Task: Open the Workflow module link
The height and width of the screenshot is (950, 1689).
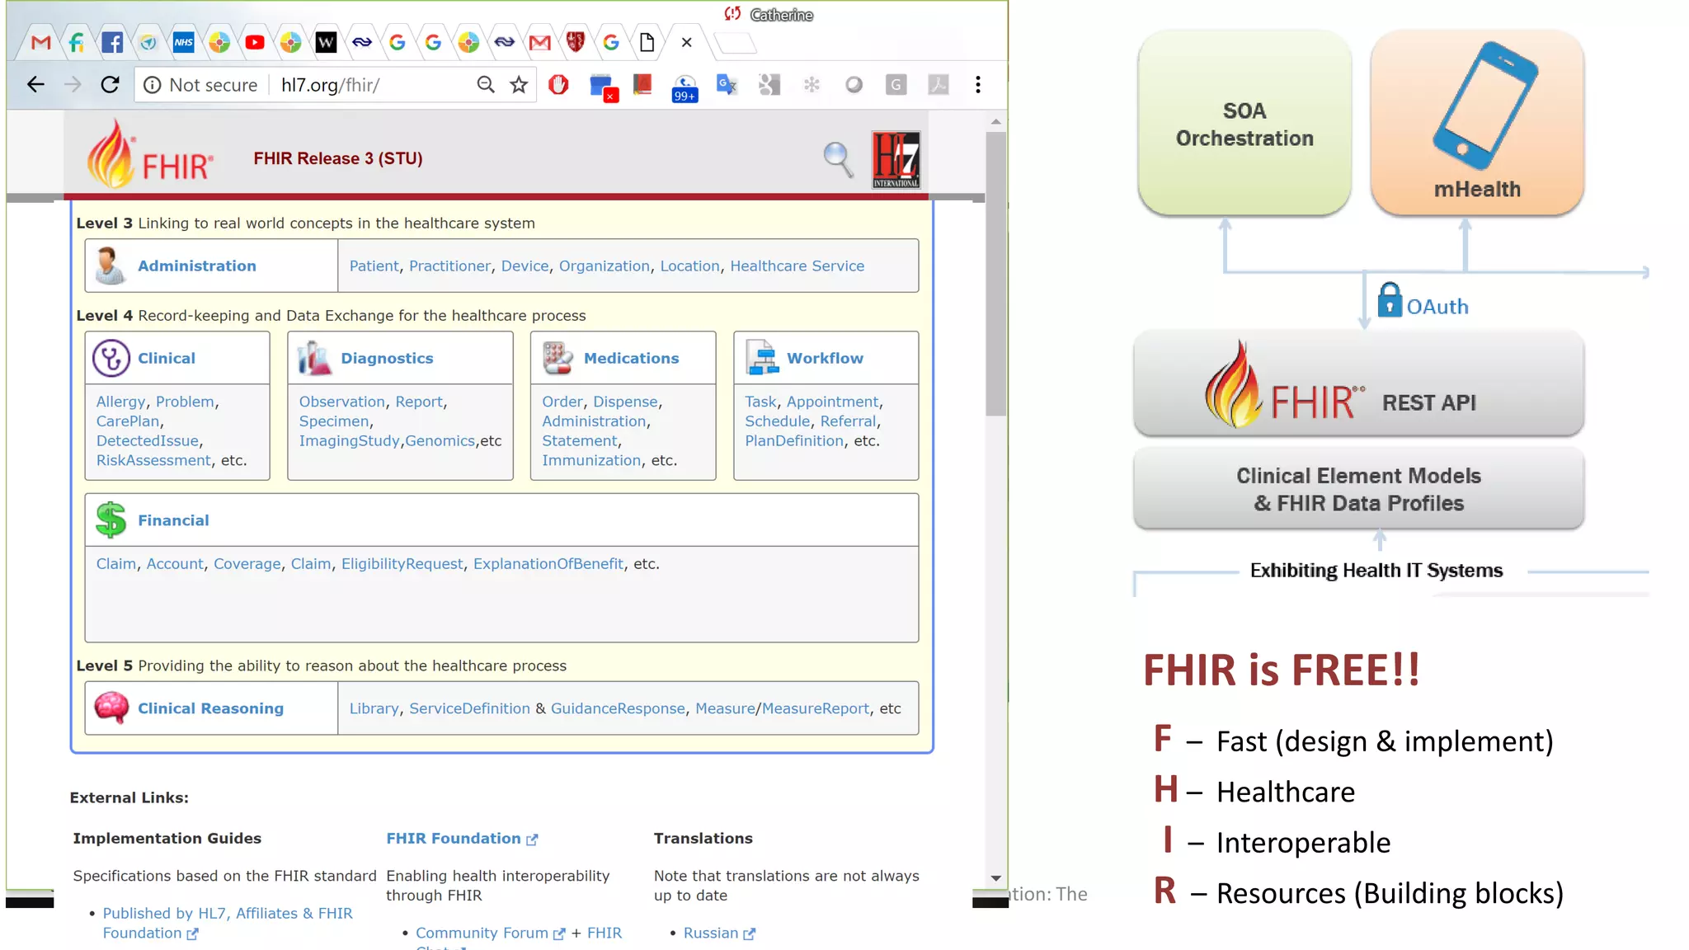Action: tap(825, 358)
